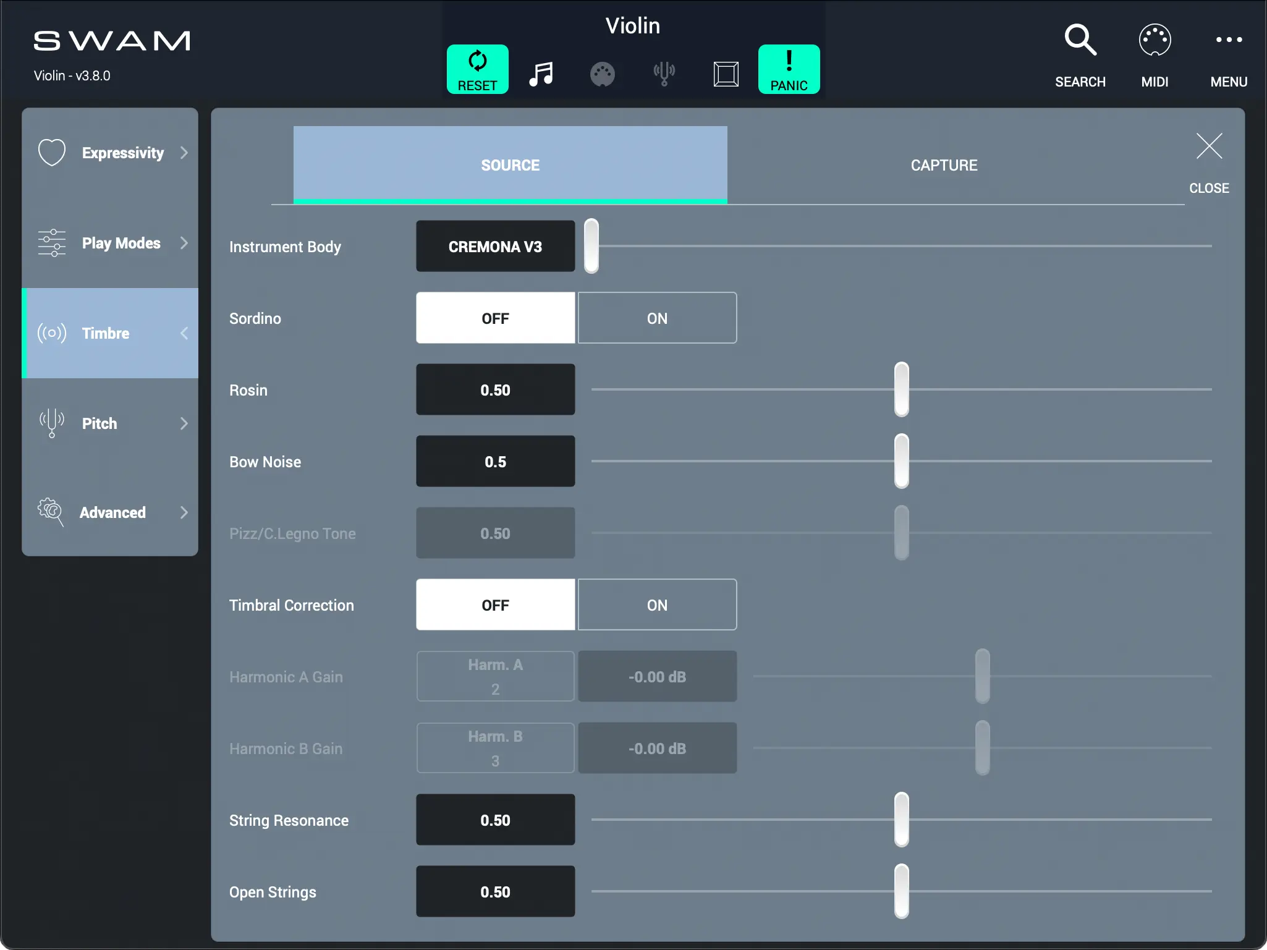
Task: Expand the Advanced section
Action: [110, 512]
